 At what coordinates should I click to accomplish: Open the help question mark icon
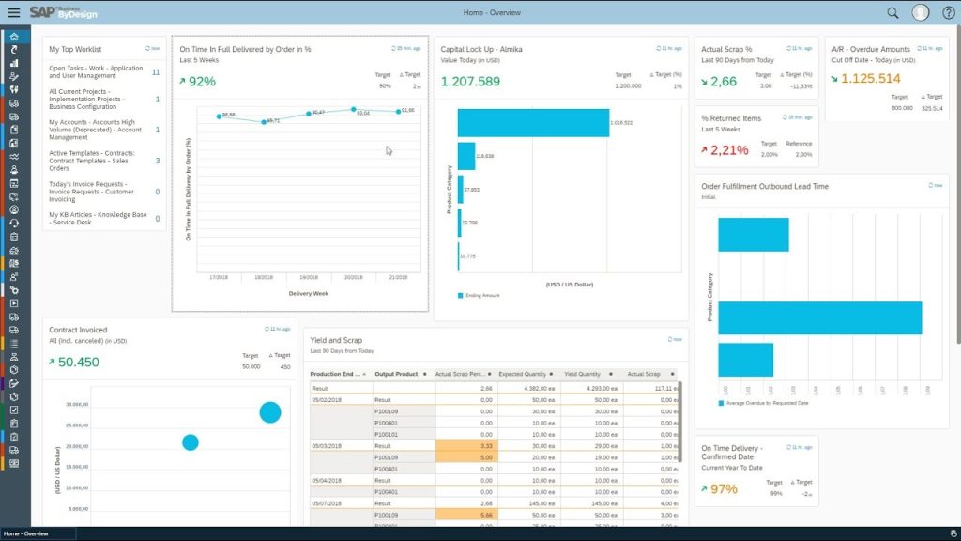(x=948, y=12)
